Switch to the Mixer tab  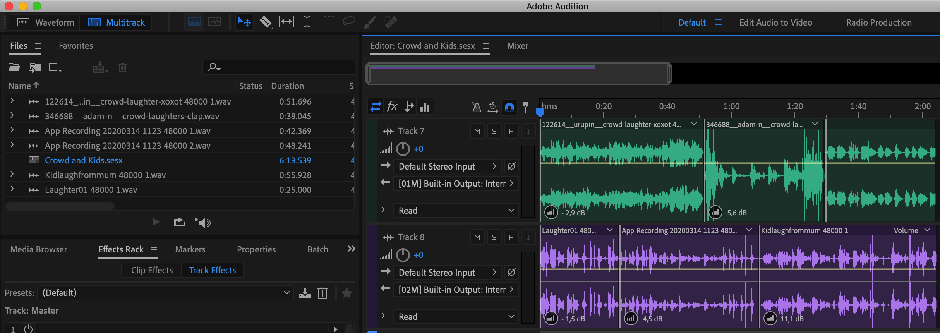[x=518, y=46]
